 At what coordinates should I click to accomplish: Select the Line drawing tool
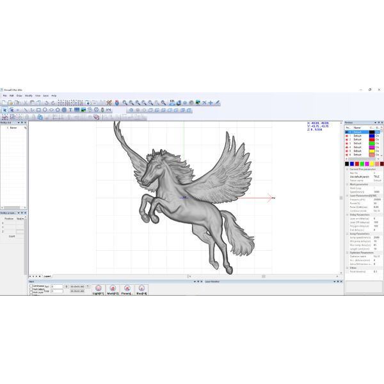pyautogui.click(x=26, y=110)
